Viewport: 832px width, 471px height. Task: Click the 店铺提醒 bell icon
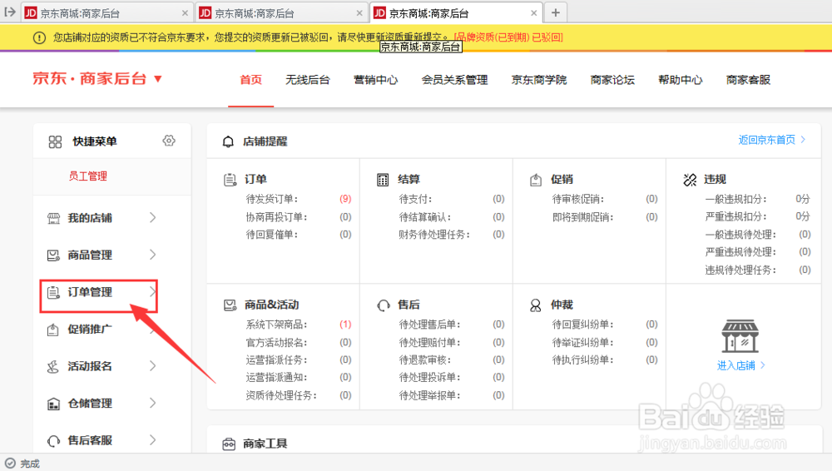coord(228,141)
